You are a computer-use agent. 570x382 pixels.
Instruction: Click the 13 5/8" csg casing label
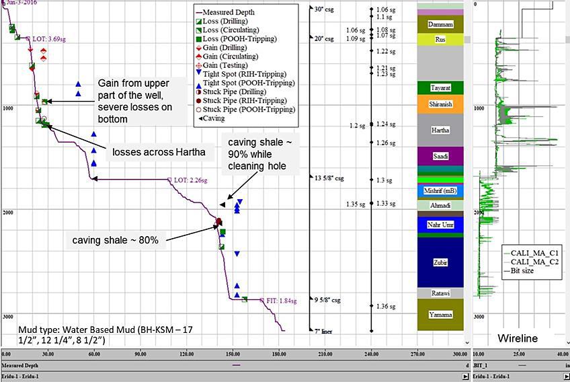coord(329,178)
